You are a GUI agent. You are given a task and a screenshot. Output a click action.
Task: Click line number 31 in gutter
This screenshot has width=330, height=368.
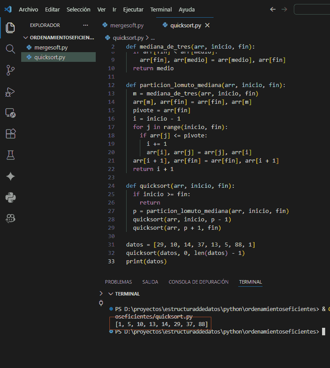[111, 245]
